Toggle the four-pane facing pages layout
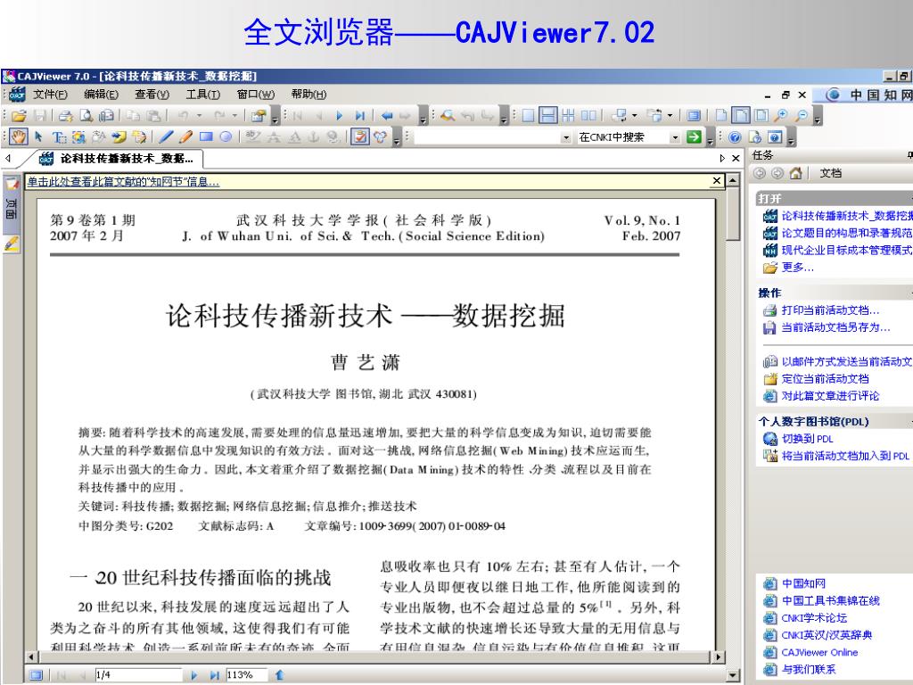The height and width of the screenshot is (685, 913). coord(568,115)
